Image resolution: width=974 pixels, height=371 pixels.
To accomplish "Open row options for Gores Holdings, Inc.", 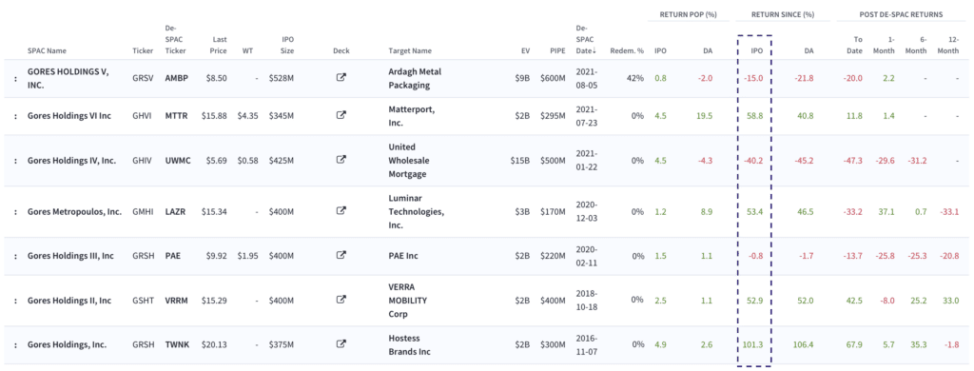I will pyautogui.click(x=15, y=344).
